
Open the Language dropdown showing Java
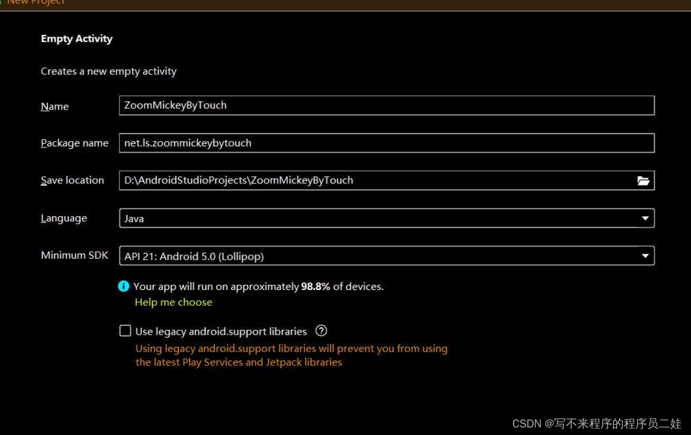(x=387, y=218)
